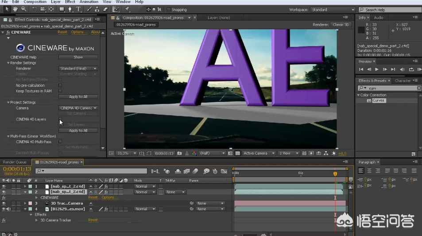Open the Effect menu
The width and height of the screenshot is (422, 236).
point(70,2)
